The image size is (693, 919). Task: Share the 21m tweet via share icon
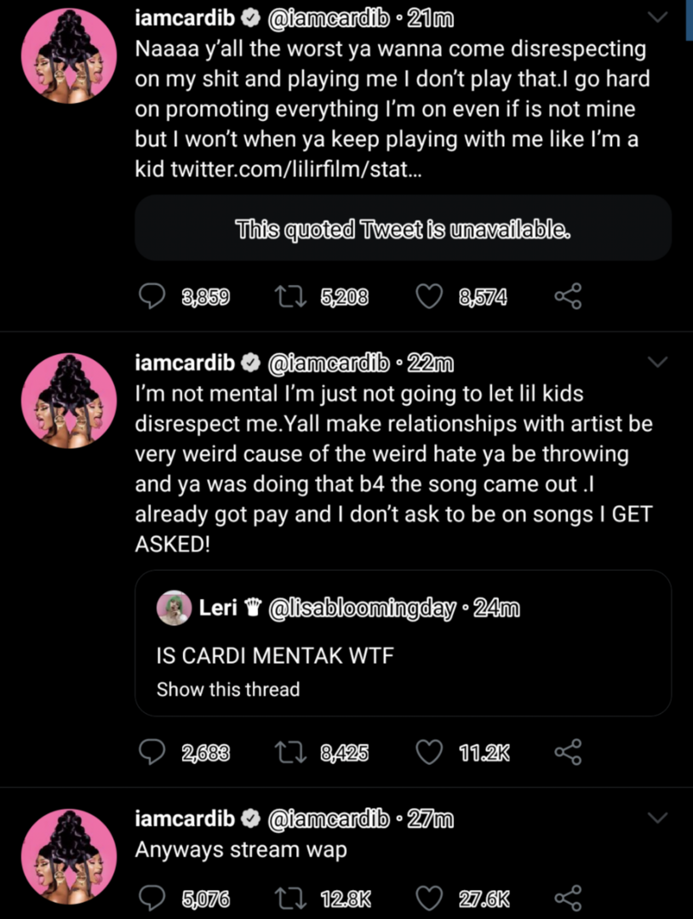point(568,297)
